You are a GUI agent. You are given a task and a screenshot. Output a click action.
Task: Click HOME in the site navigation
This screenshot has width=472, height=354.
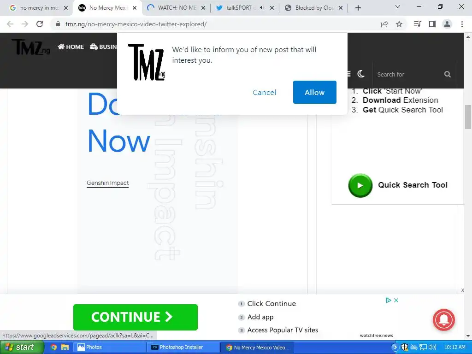[71, 47]
